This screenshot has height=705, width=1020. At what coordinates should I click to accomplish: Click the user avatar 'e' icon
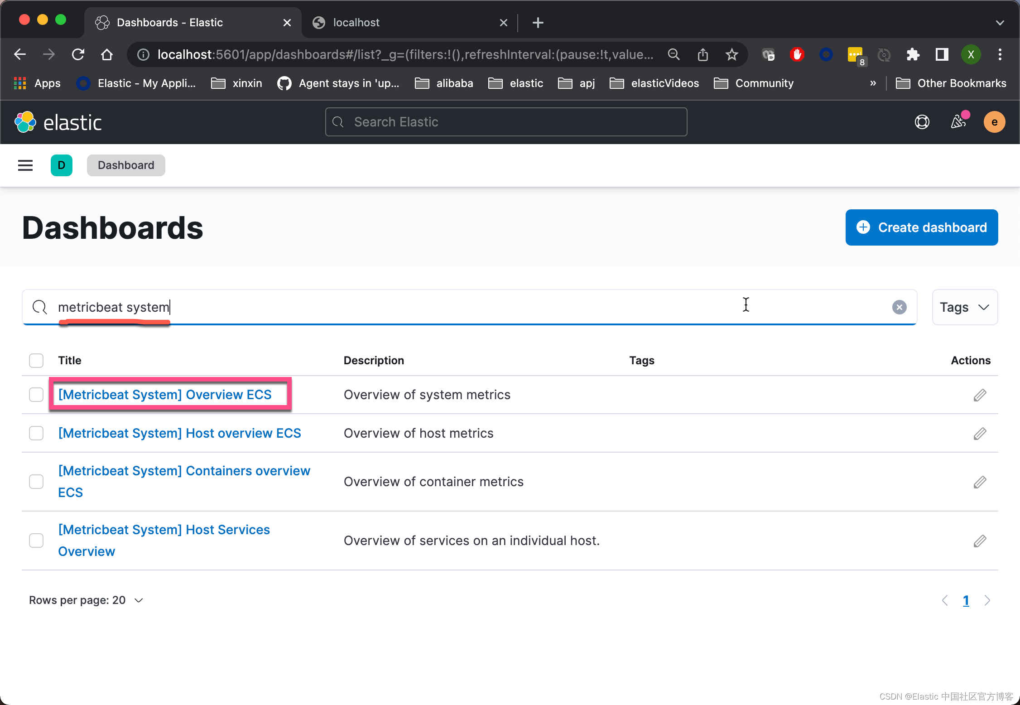994,122
